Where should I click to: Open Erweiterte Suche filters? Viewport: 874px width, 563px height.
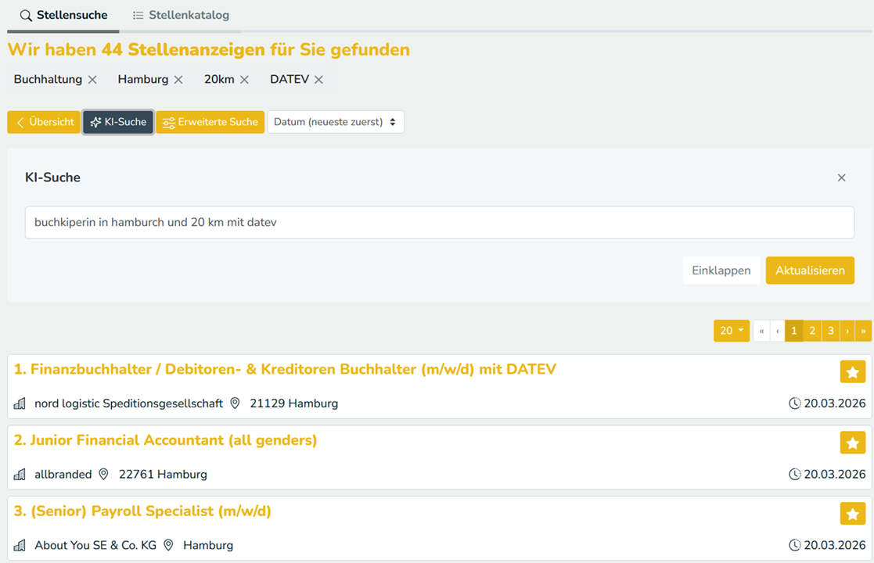[x=210, y=122]
